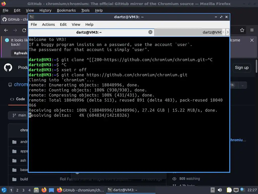Click the show desktop panel icon

pos(51,190)
